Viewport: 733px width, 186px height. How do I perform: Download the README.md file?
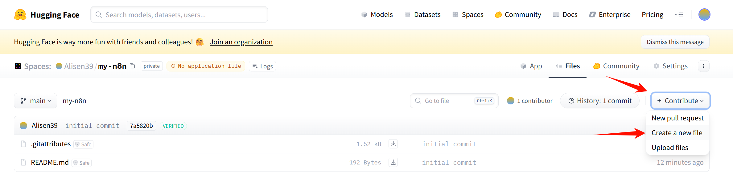point(393,162)
